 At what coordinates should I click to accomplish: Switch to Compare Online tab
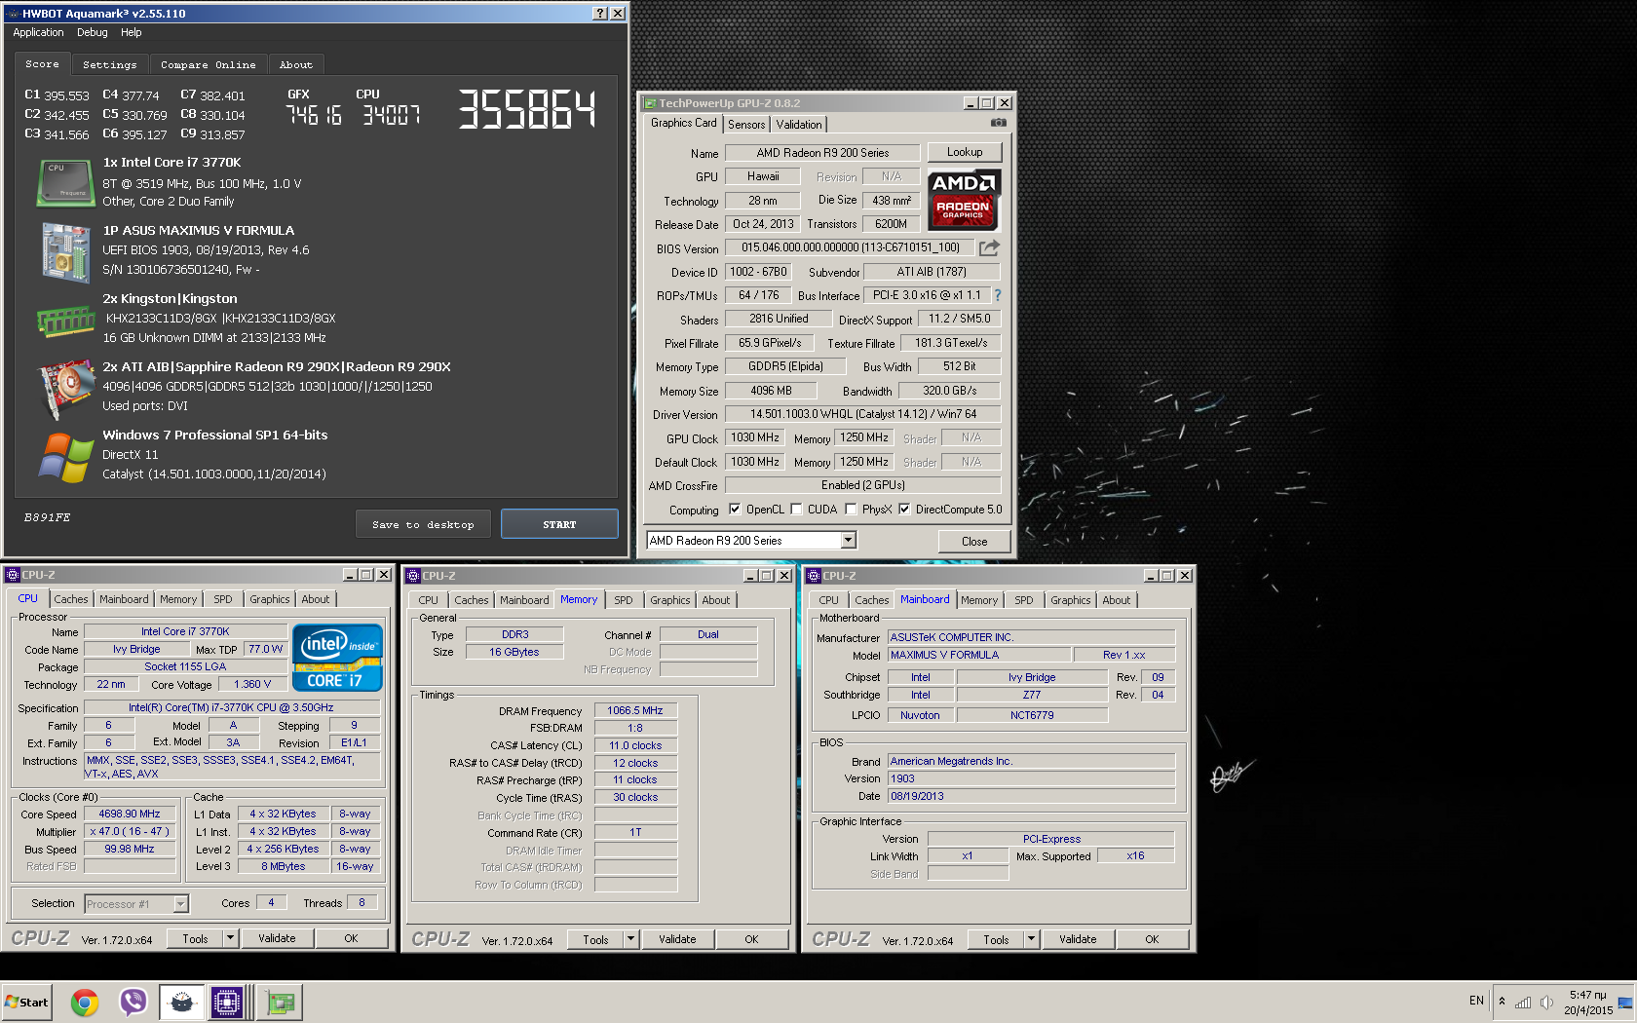pyautogui.click(x=208, y=64)
